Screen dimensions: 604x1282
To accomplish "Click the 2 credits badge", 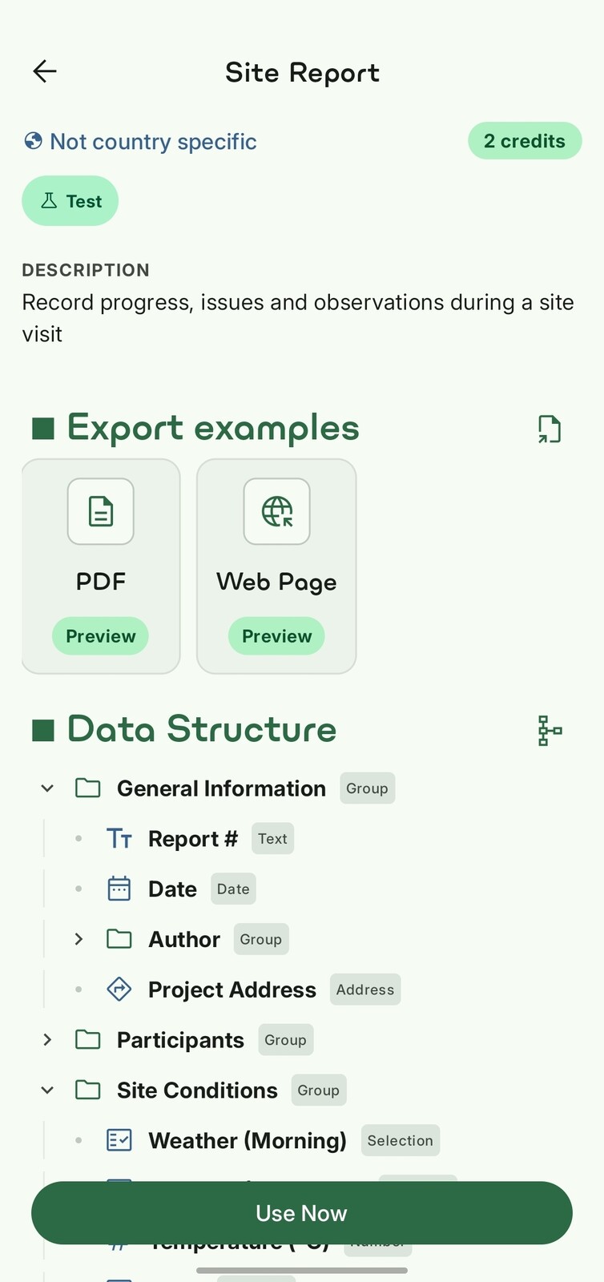I will pos(525,141).
